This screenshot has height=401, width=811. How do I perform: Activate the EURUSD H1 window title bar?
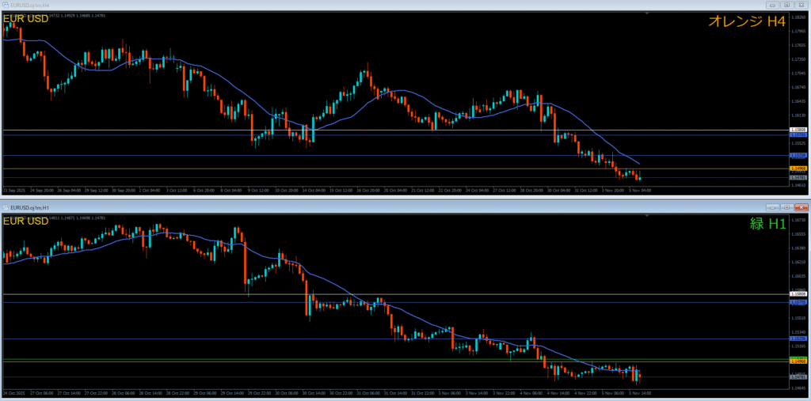tap(396, 207)
